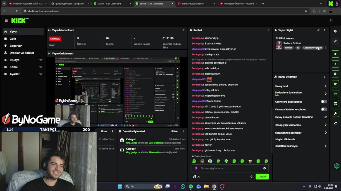
Task: Click the 3d tag in stream info
Action: pyautogui.click(x=298, y=48)
